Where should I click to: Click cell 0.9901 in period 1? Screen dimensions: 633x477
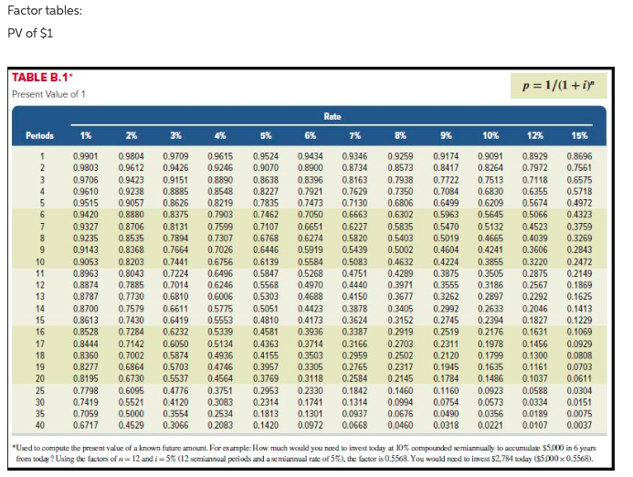point(86,156)
